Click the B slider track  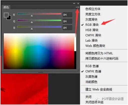[39, 27]
